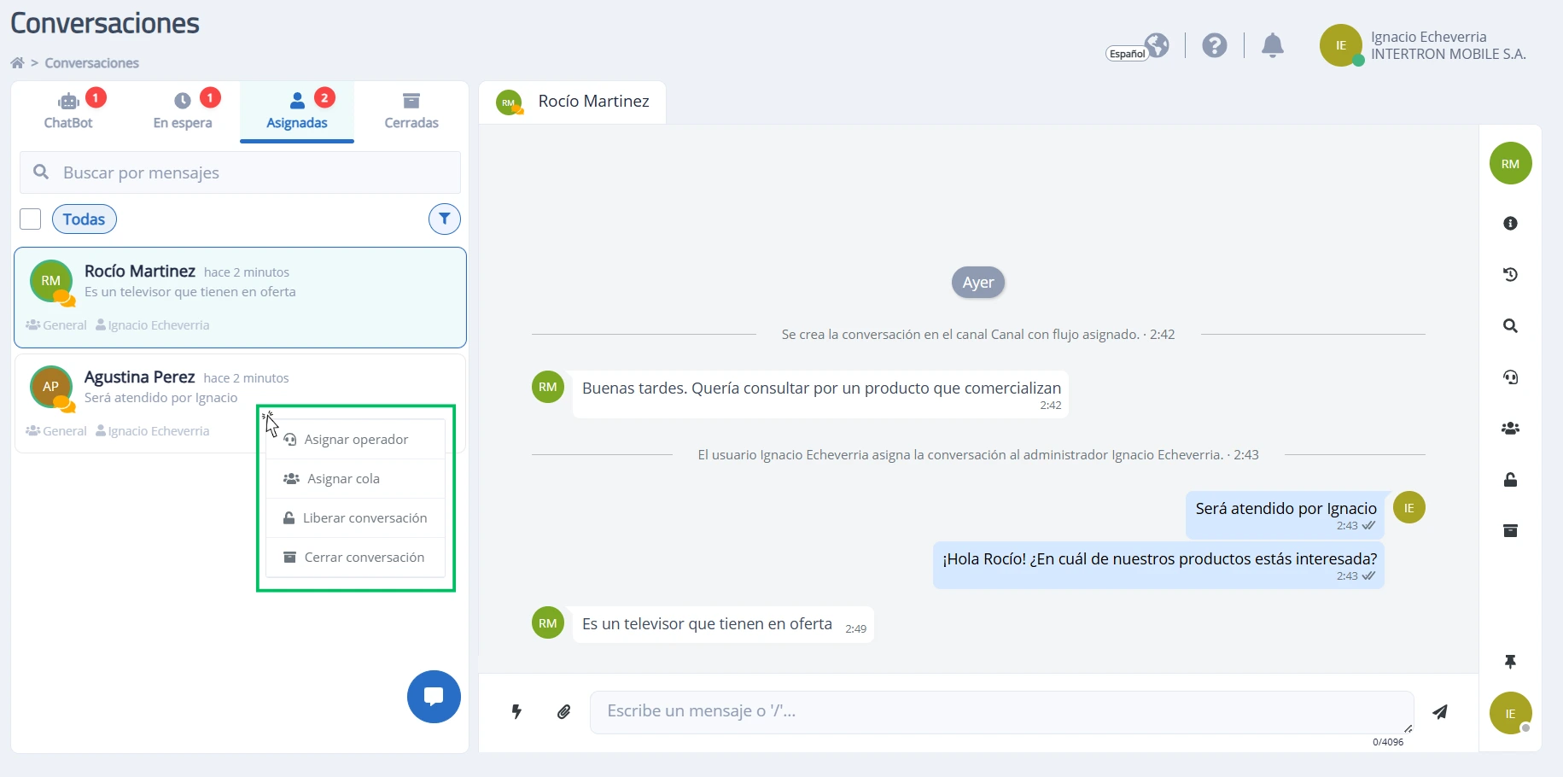Open the Cerradas tab
The image size is (1563, 777).
411,111
